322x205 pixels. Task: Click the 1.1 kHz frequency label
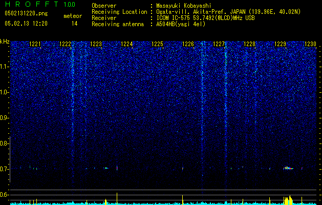4,67
